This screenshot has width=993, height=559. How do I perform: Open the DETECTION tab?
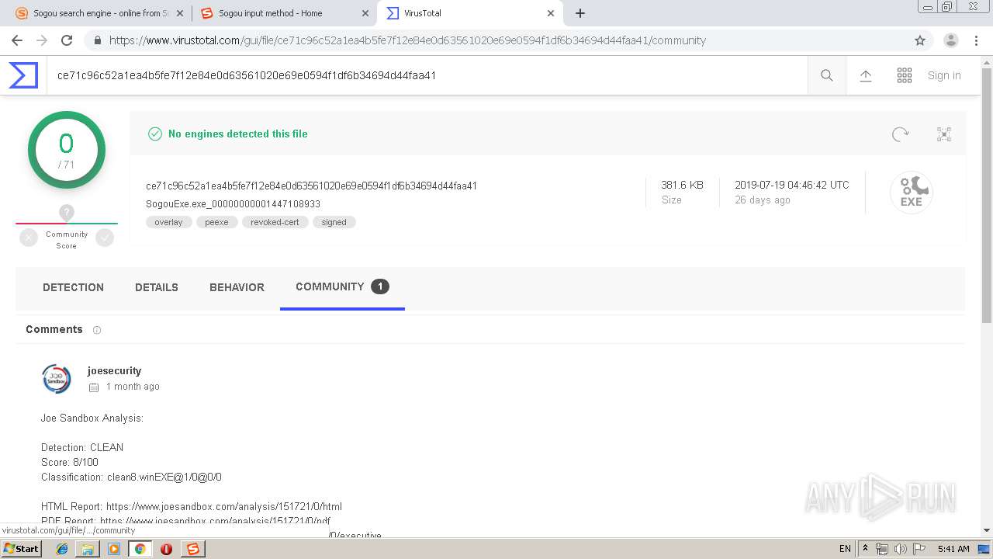click(x=73, y=287)
